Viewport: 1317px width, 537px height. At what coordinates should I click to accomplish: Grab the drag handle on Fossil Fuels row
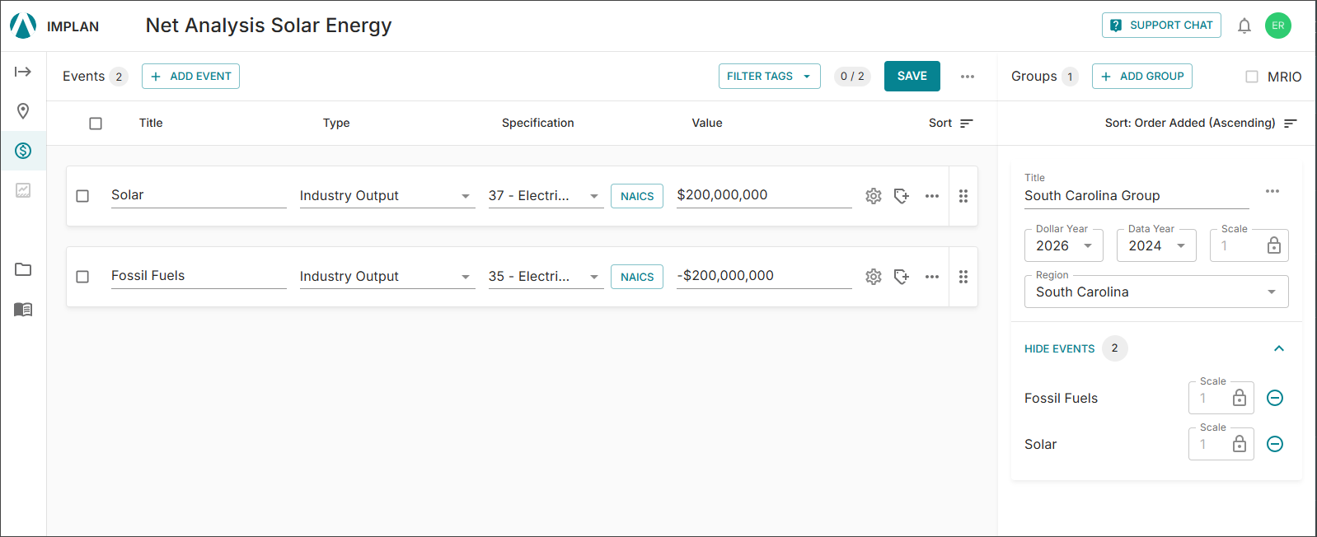[963, 277]
